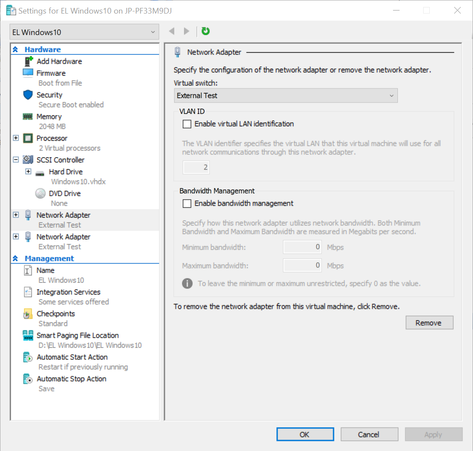Click the Remove network adapter button
Image resolution: width=473 pixels, height=451 pixels.
pos(429,323)
